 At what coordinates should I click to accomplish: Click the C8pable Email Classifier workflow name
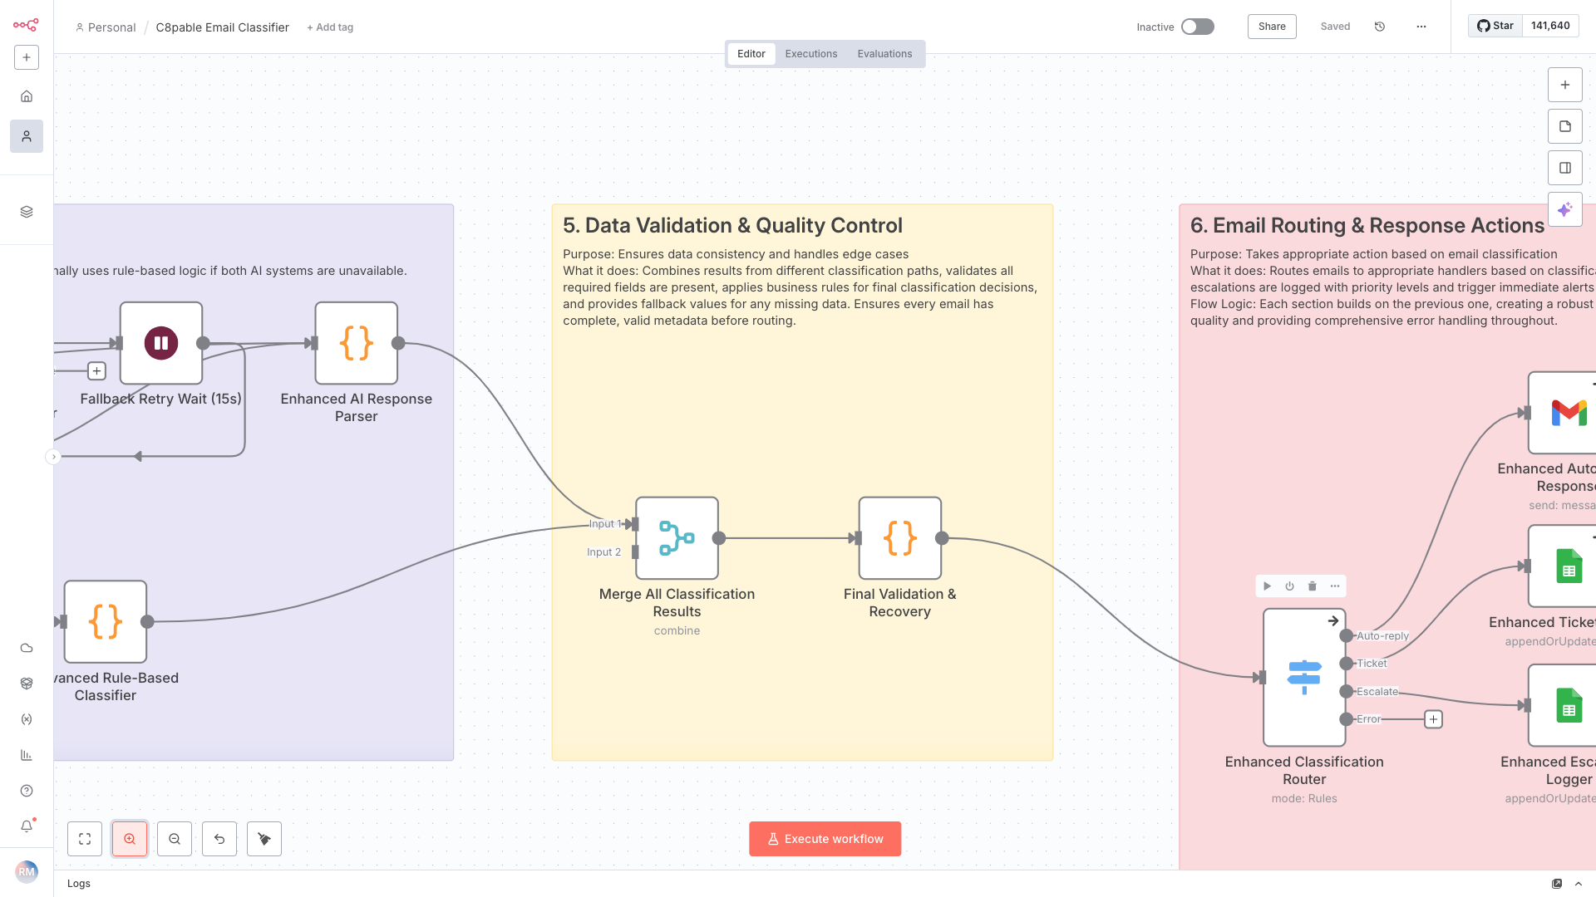pyautogui.click(x=223, y=27)
